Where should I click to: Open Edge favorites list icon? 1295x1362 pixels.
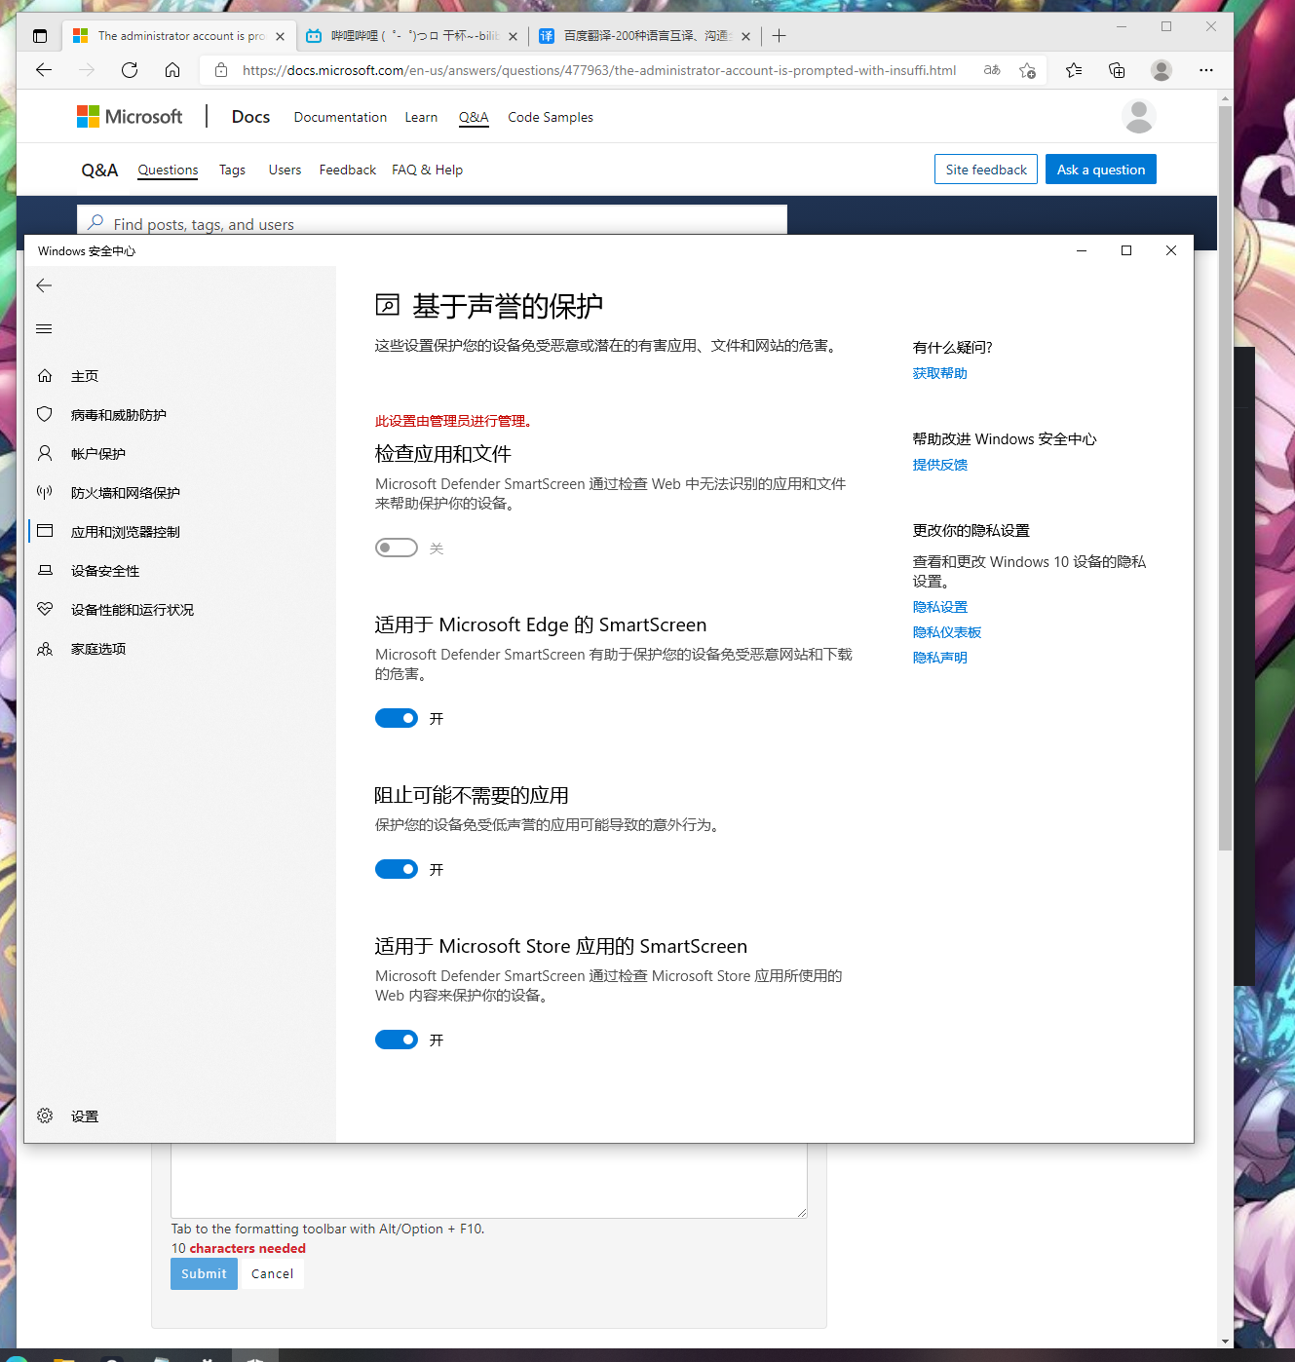point(1074,70)
